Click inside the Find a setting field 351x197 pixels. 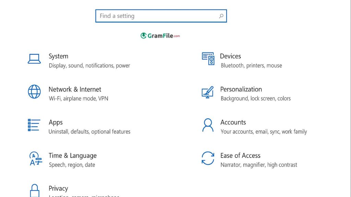tap(158, 16)
